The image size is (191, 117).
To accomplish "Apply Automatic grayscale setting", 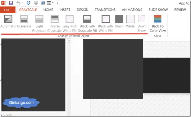I will coord(8,21).
